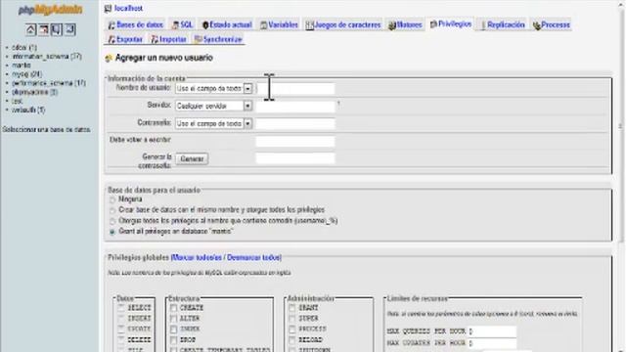
Task: Click the generated password field beside Generar
Action: (295, 158)
